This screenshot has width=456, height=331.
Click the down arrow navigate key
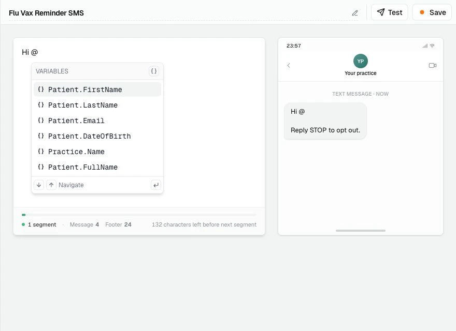coord(39,185)
